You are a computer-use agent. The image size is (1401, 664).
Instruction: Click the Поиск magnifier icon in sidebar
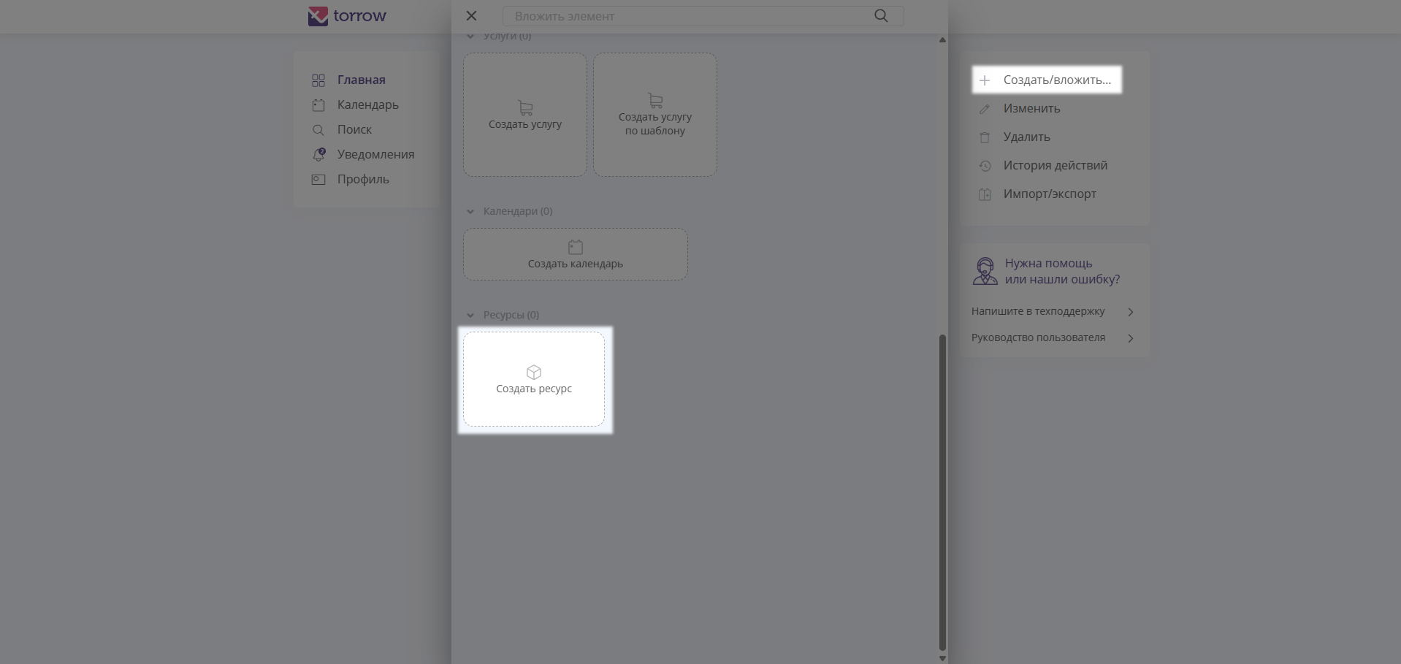(318, 130)
